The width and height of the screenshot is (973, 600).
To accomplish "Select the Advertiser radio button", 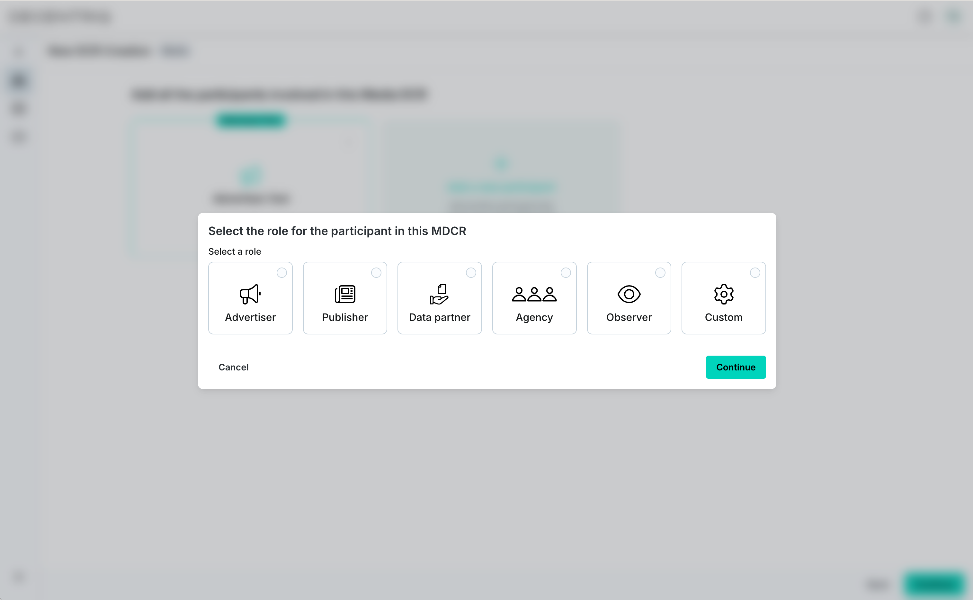I will pyautogui.click(x=281, y=273).
